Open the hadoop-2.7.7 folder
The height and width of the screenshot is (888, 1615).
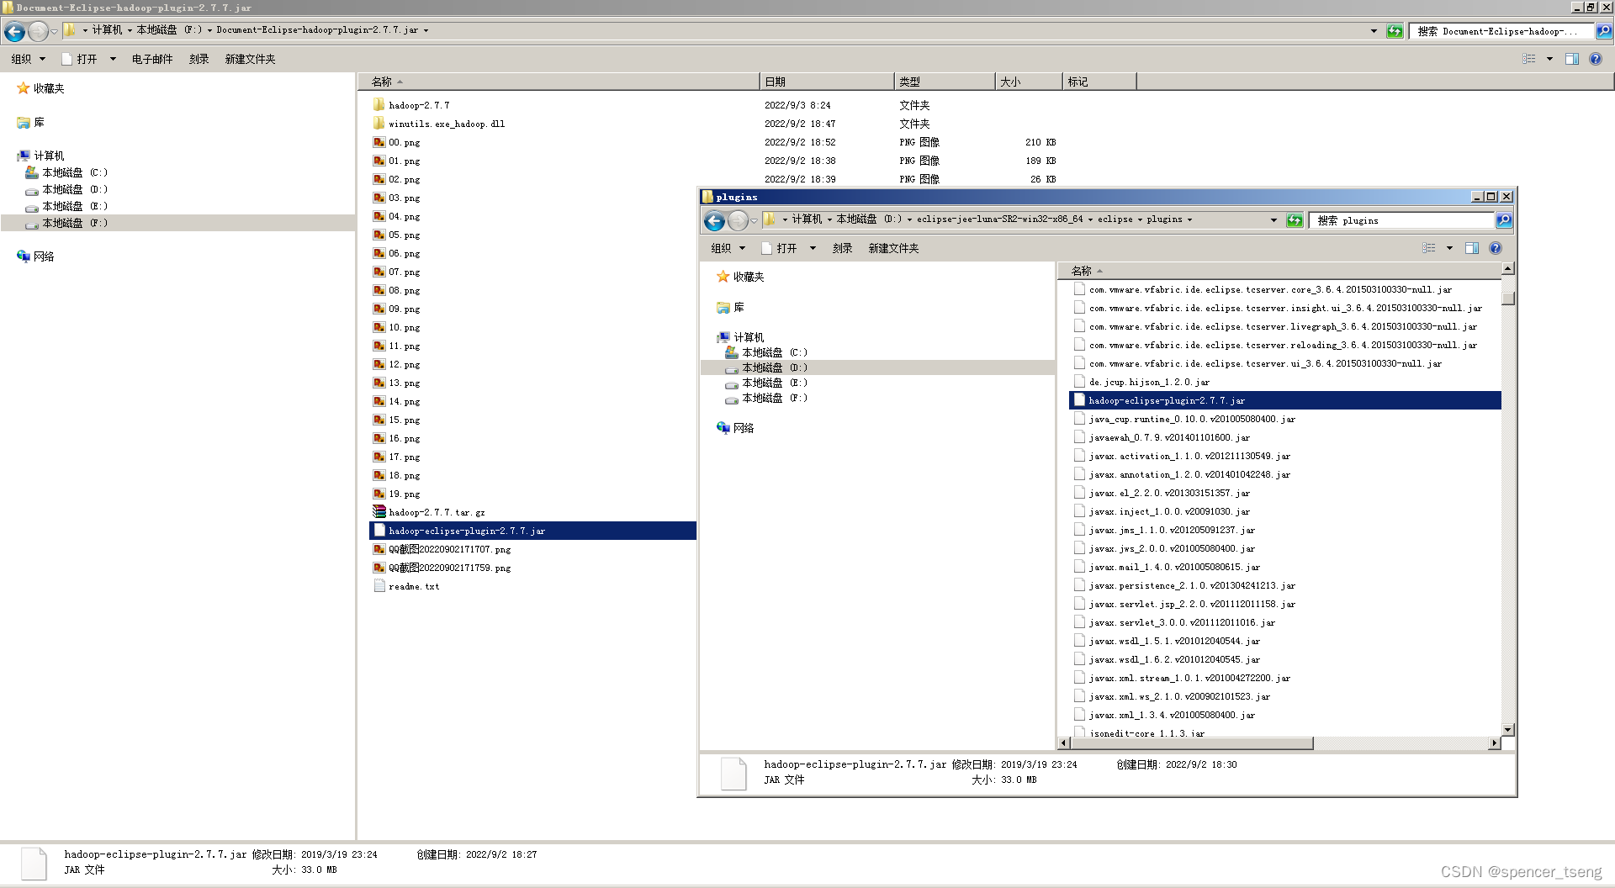[x=416, y=104]
